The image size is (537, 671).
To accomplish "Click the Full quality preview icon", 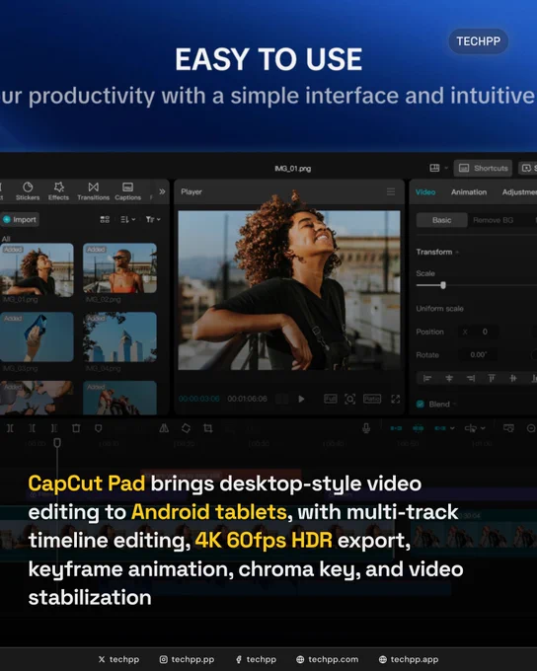I will coord(330,399).
